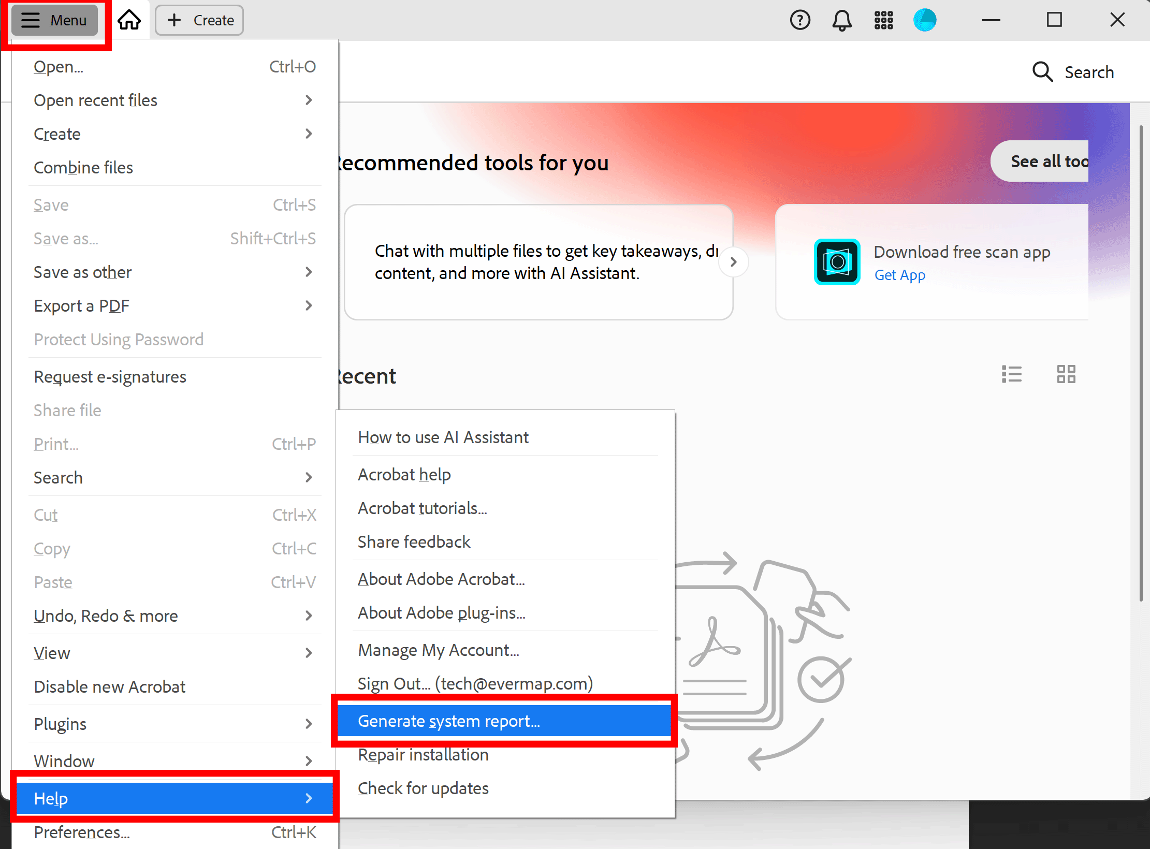Image resolution: width=1150 pixels, height=849 pixels.
Task: Select Open... from the menu
Action: [175, 67]
